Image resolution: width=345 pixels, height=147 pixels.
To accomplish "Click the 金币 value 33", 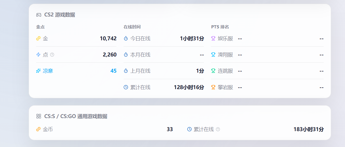I will click(x=170, y=129).
